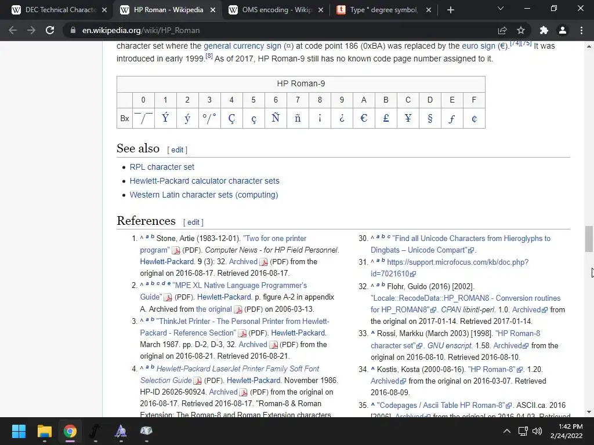Click the Ý character in the table
The image size is (594, 445).
coord(165,118)
